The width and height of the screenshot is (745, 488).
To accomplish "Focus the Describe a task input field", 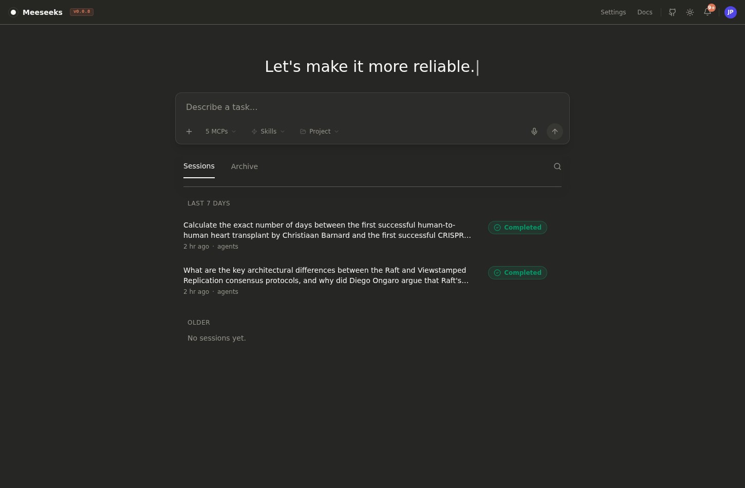I will pos(372,107).
